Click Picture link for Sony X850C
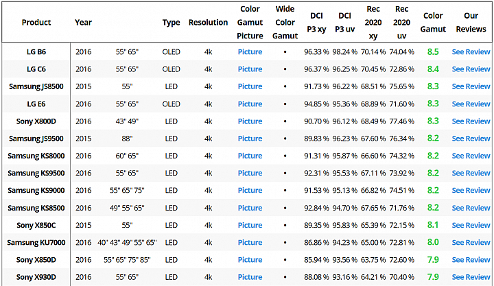Viewport: 494px width, 286px height. click(x=250, y=225)
